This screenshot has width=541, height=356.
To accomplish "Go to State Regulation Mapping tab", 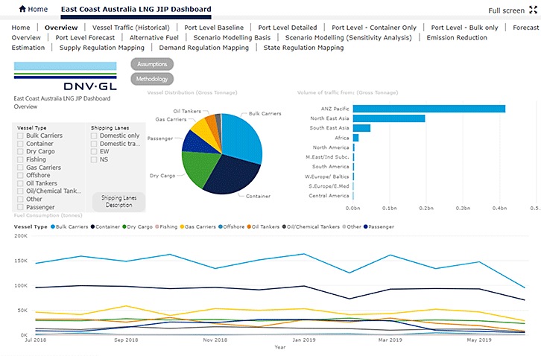I will 303,48.
